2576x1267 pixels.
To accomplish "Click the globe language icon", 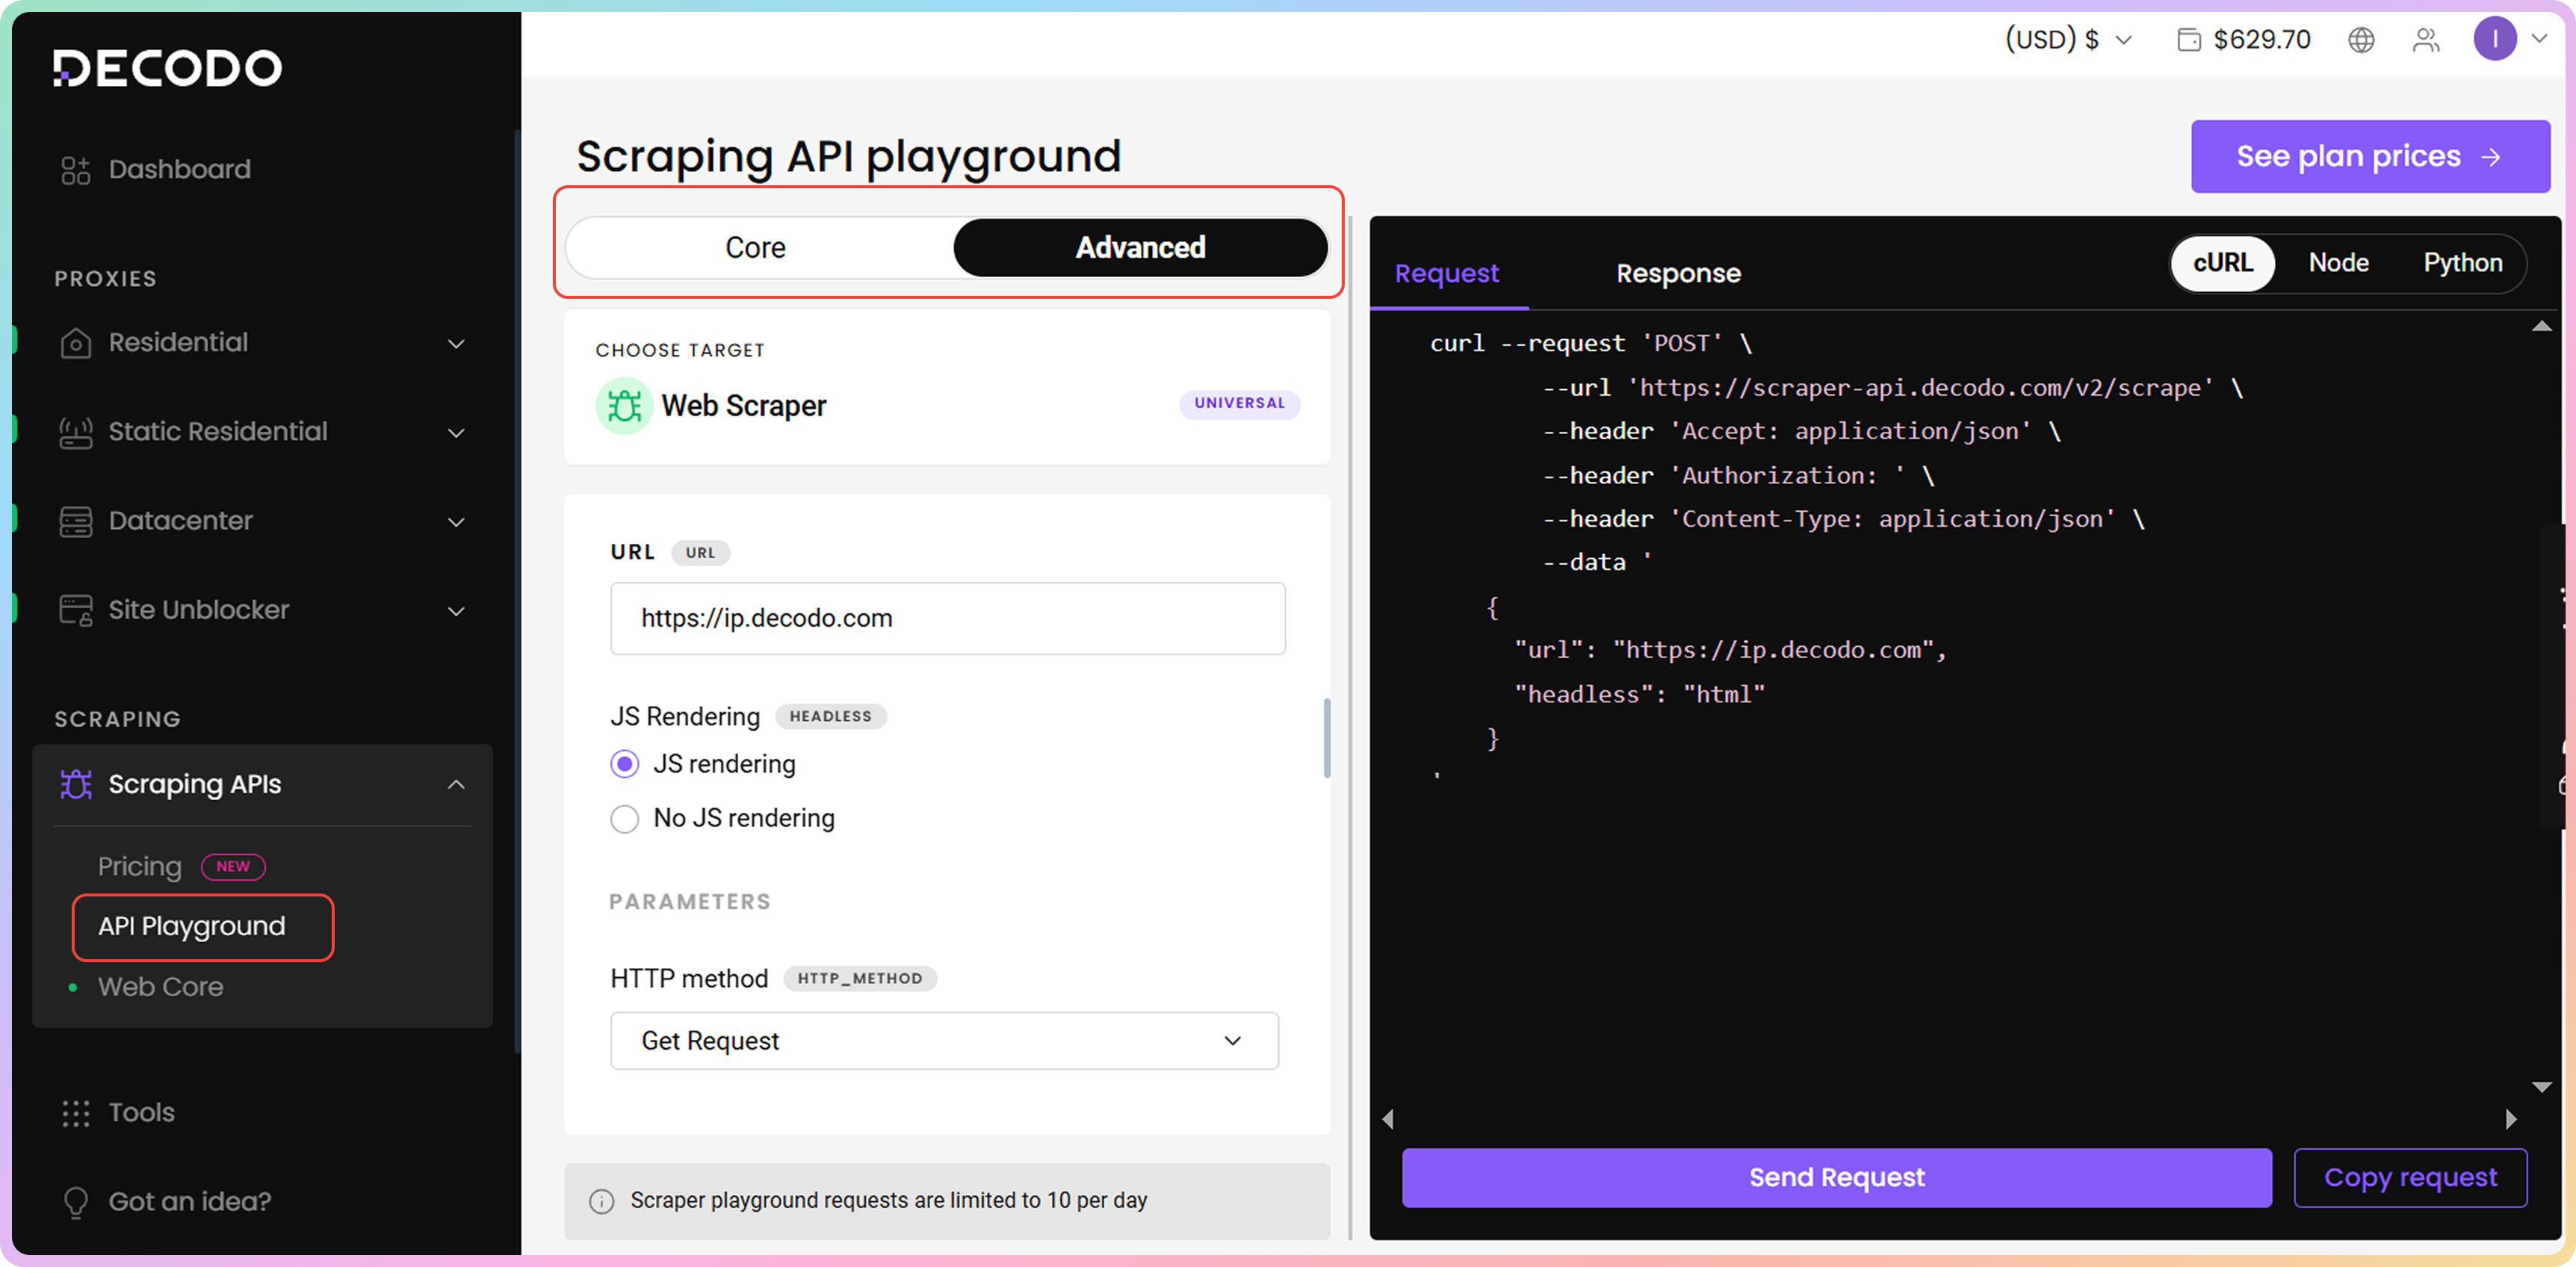I will [x=2361, y=40].
